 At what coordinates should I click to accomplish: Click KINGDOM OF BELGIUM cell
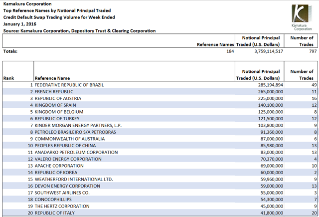tap(59, 112)
